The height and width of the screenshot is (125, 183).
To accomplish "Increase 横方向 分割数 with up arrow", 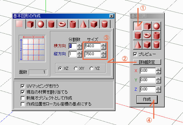I will 80,45.
